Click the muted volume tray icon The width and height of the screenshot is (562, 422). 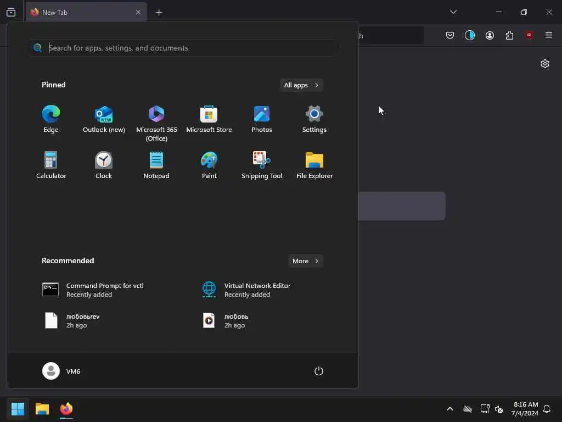(x=499, y=409)
